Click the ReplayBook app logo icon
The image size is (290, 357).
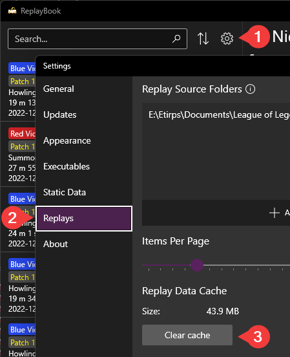12,11
